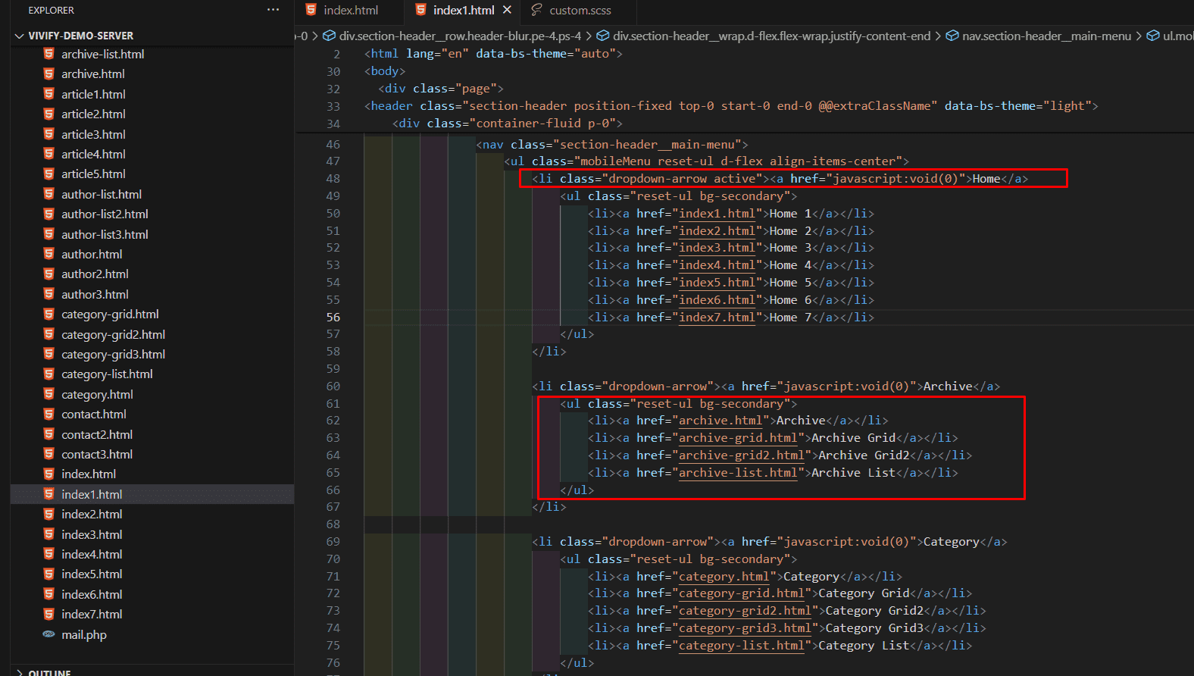Click breadcrumb div.section-header__row.header-blur.pe-4.ps-4

pos(460,36)
